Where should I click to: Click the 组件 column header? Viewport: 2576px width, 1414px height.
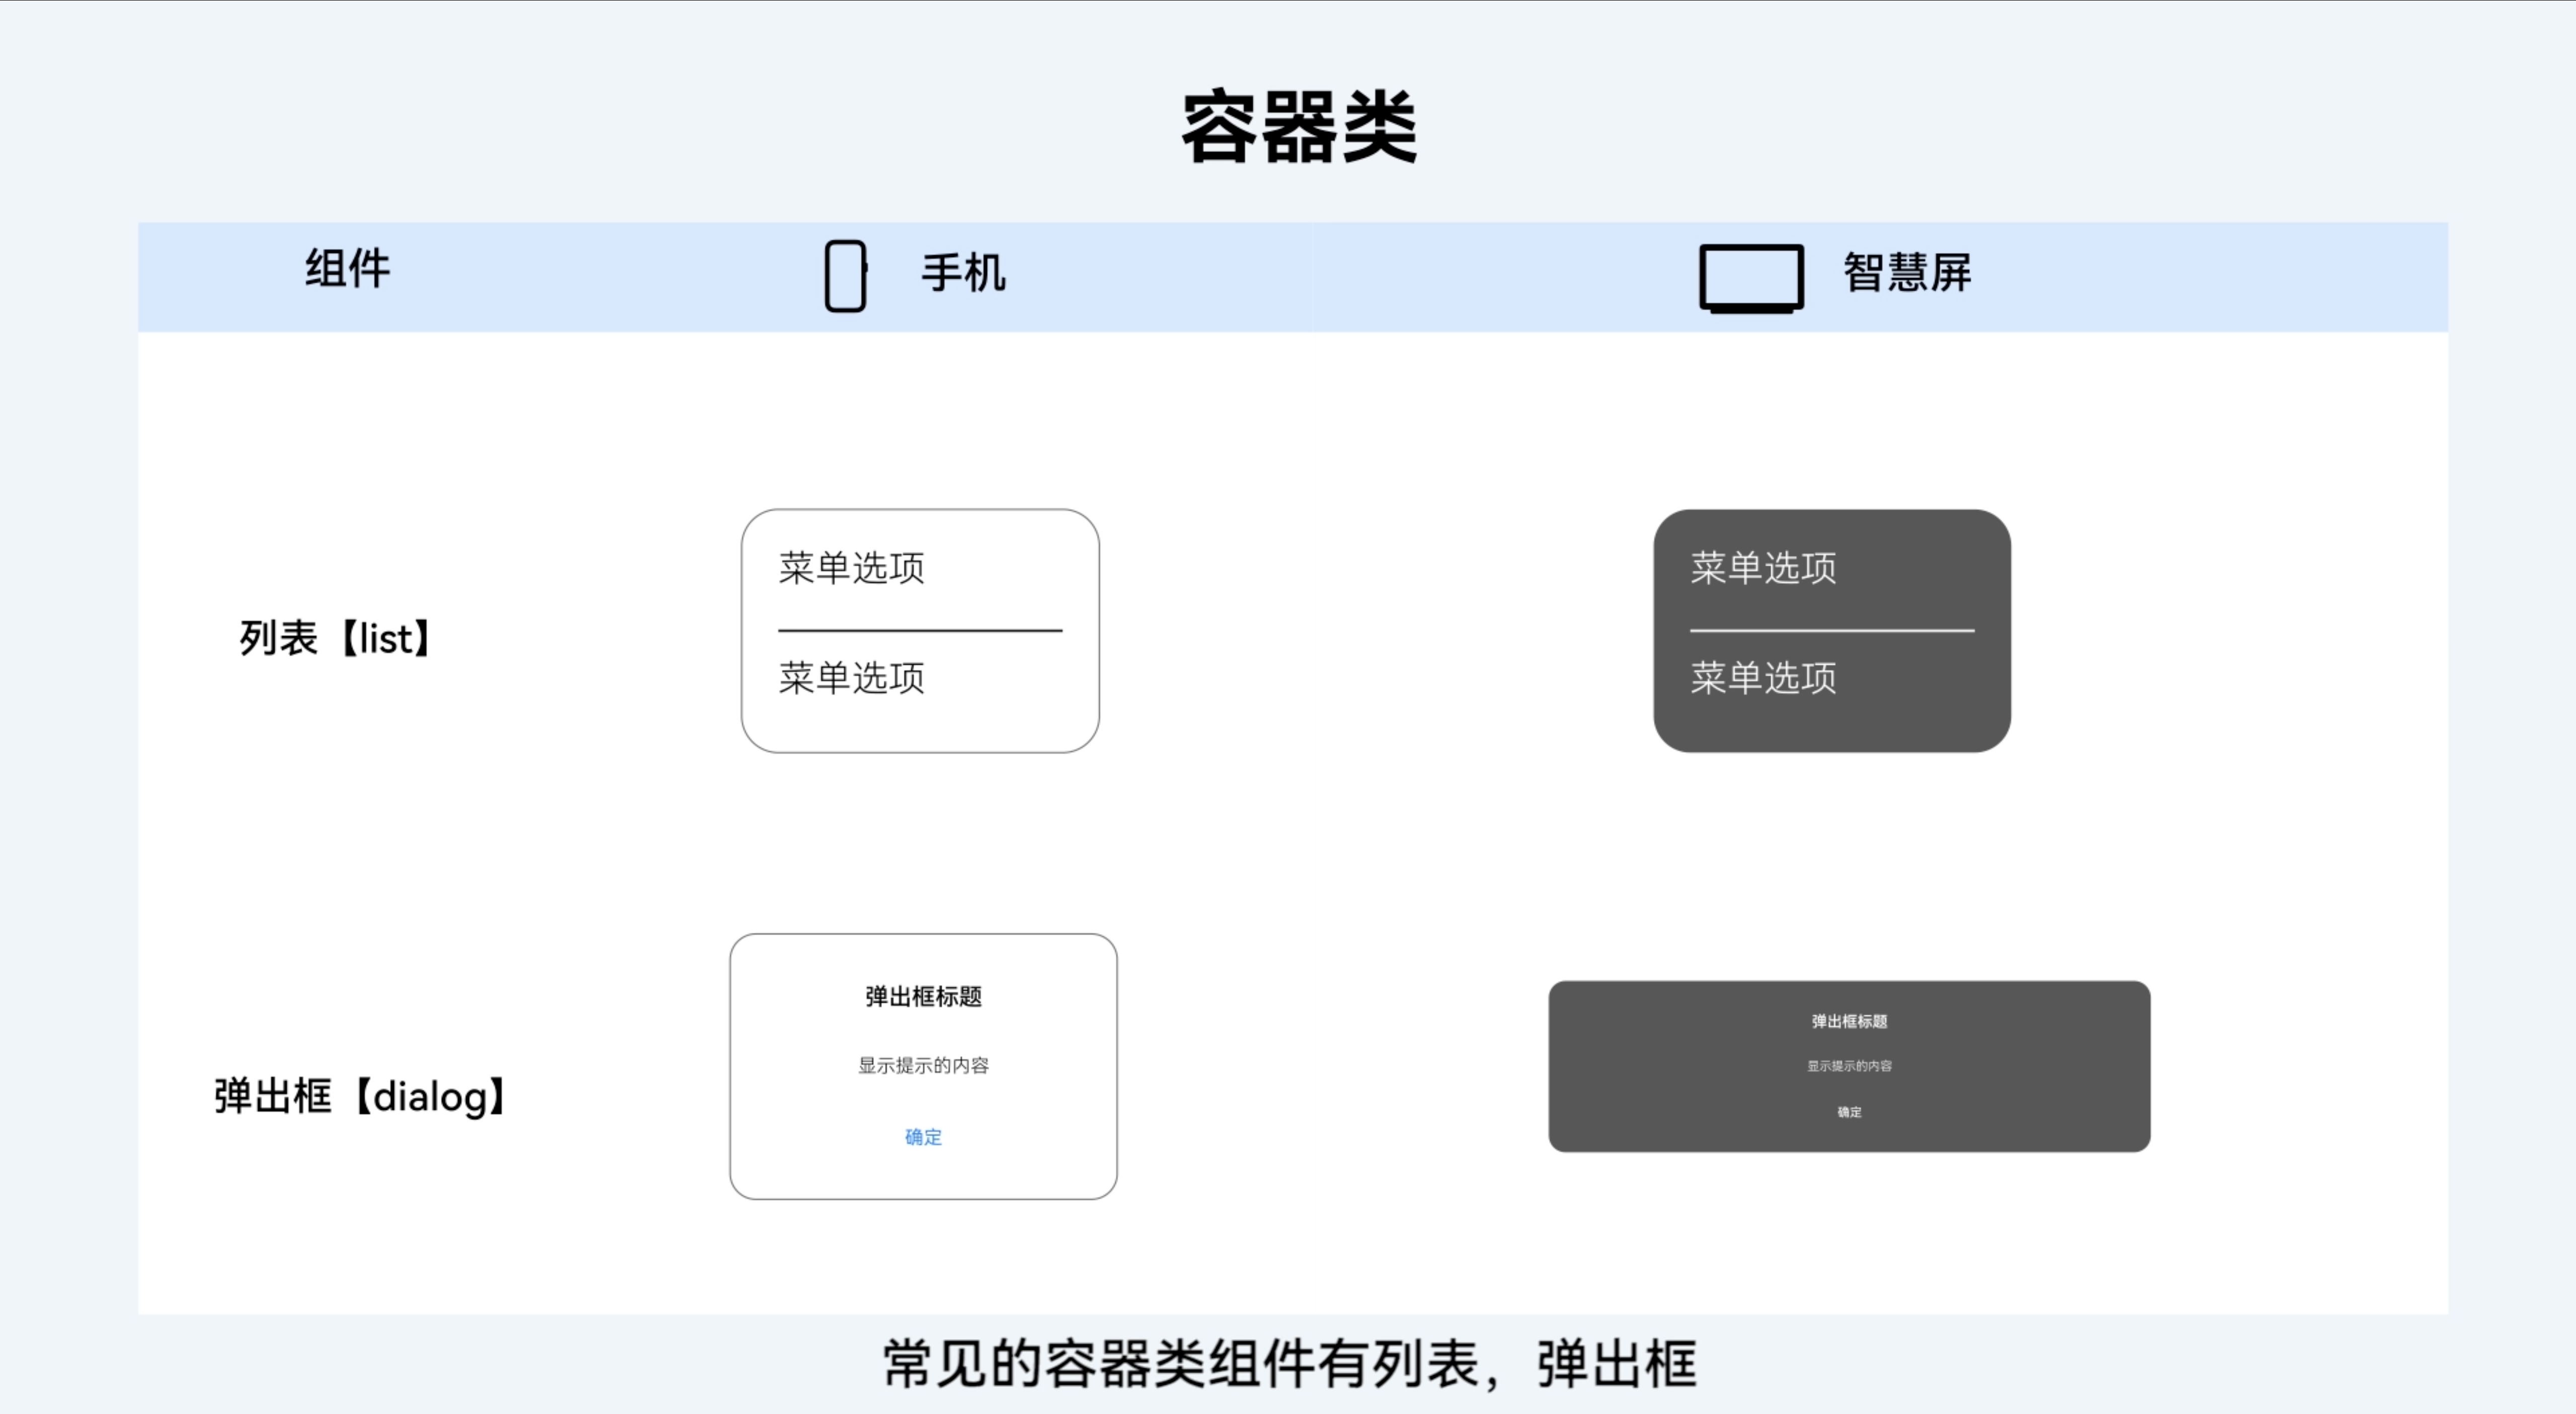[347, 269]
